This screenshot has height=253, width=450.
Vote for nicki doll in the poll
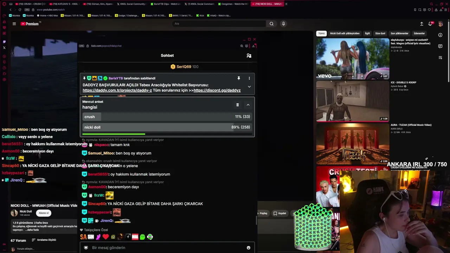(x=167, y=127)
